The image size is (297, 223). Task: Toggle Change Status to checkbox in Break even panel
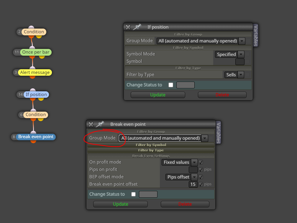tap(134, 194)
